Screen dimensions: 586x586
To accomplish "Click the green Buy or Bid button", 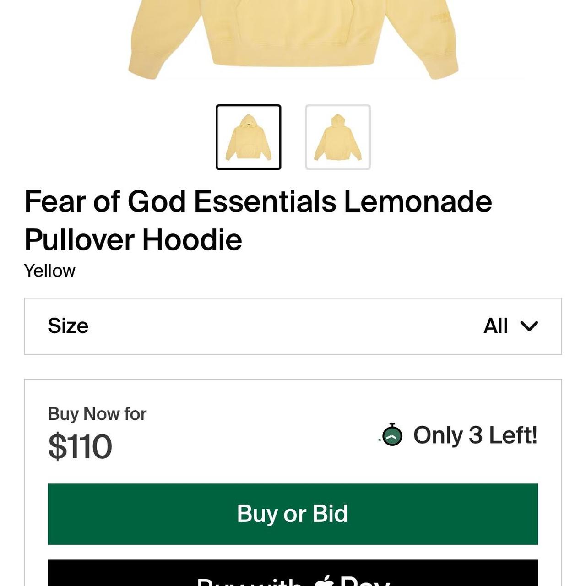I will tap(293, 514).
